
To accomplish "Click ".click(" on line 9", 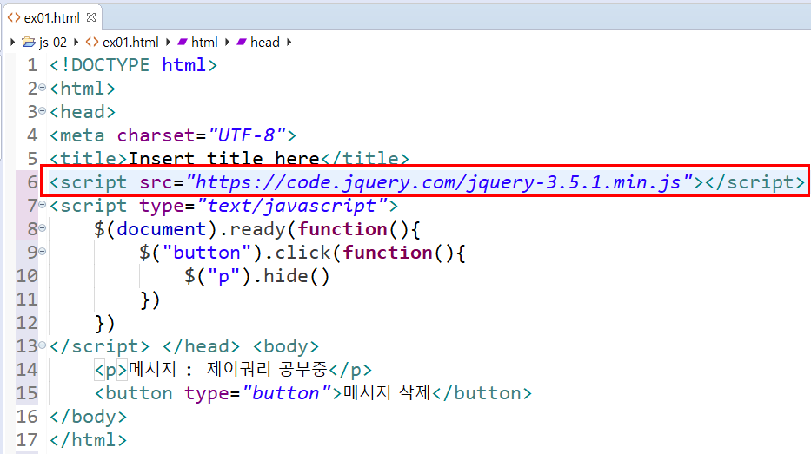I will point(302,253).
